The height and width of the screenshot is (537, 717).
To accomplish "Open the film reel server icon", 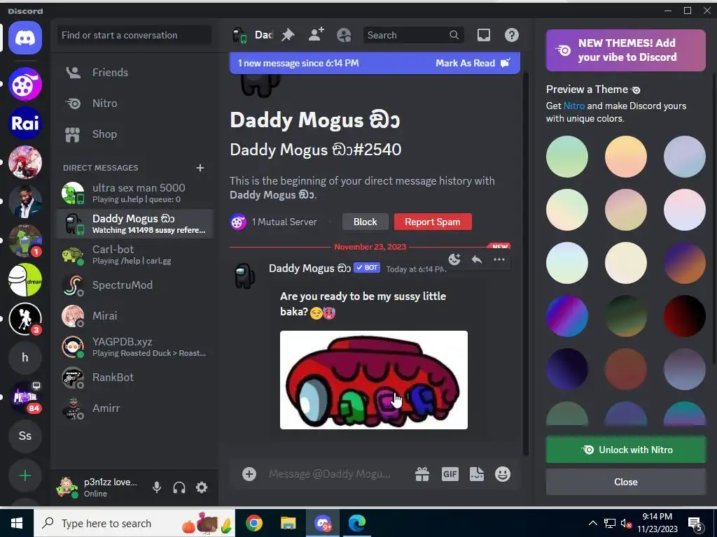I will click(x=25, y=84).
